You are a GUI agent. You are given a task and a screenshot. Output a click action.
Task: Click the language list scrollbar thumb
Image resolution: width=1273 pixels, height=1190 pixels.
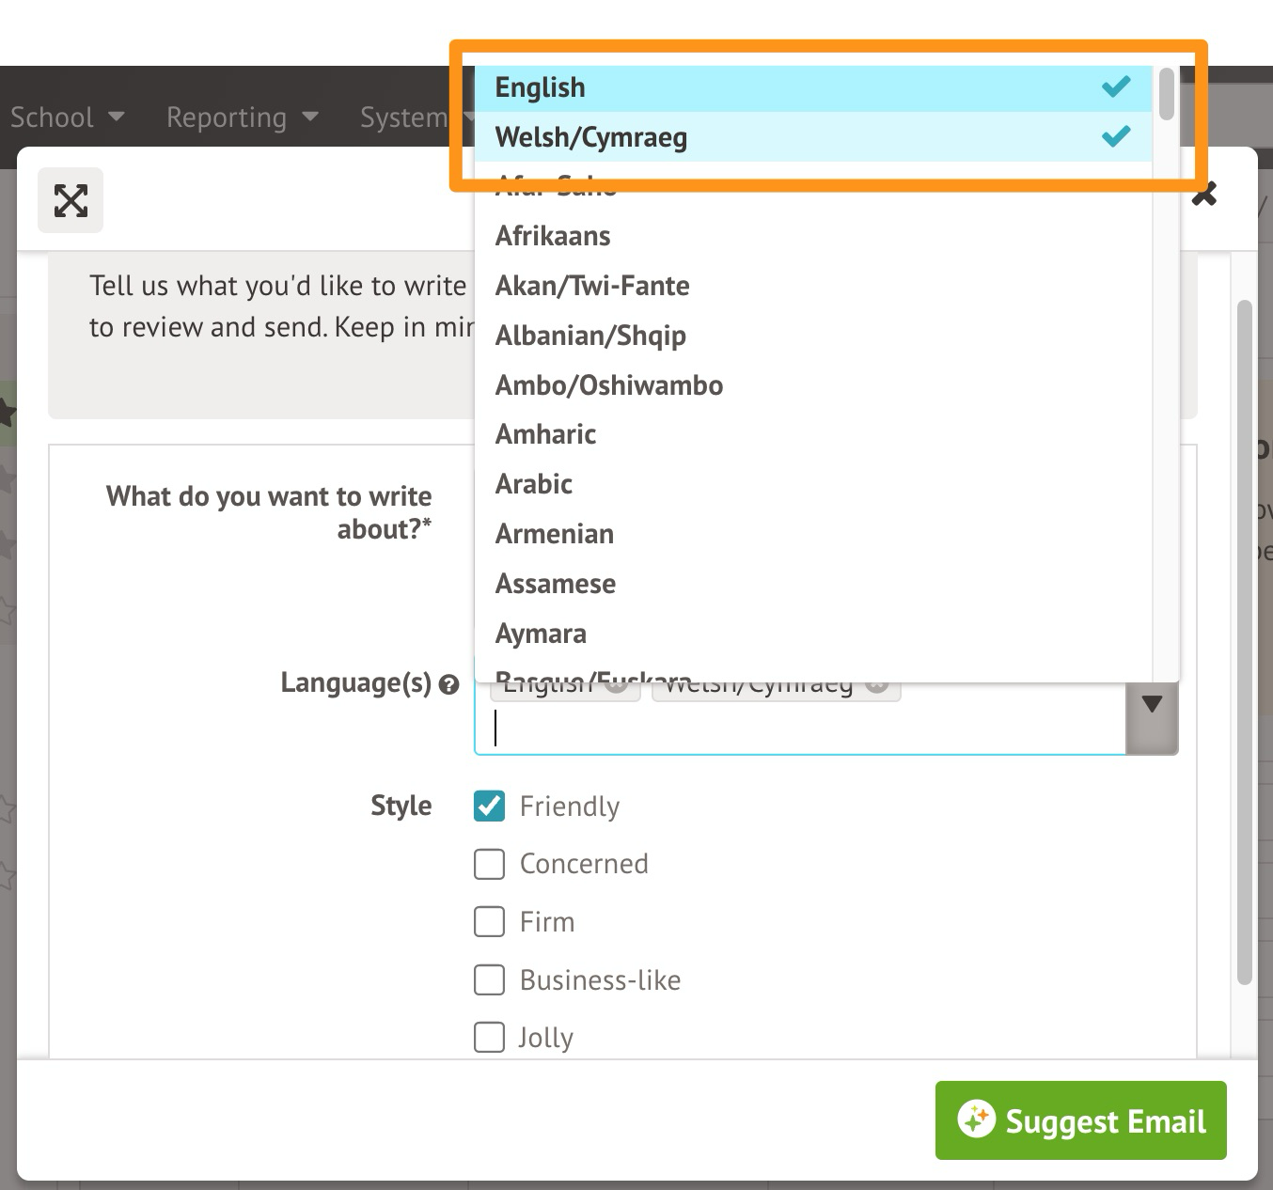[1166, 94]
